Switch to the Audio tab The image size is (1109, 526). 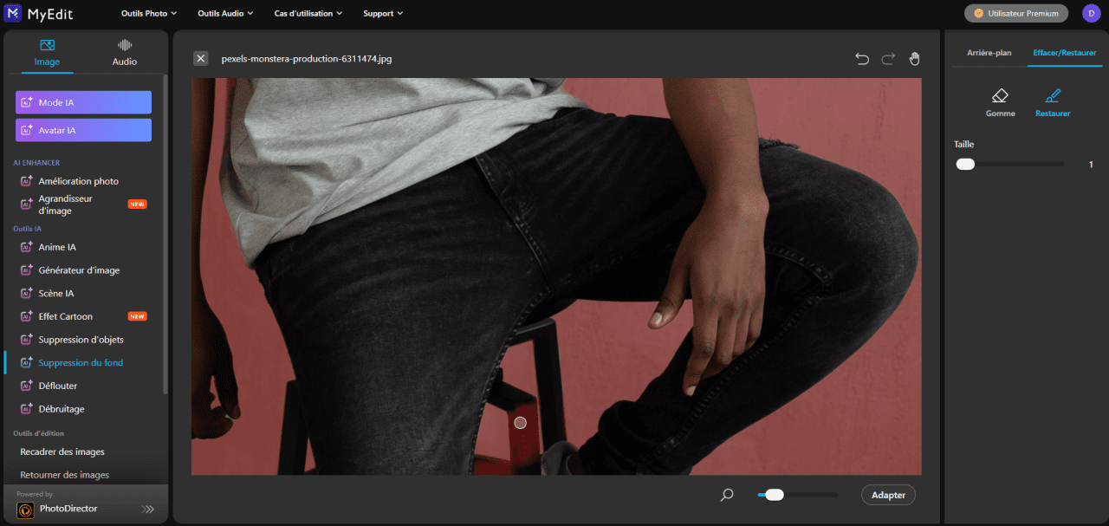pos(125,53)
